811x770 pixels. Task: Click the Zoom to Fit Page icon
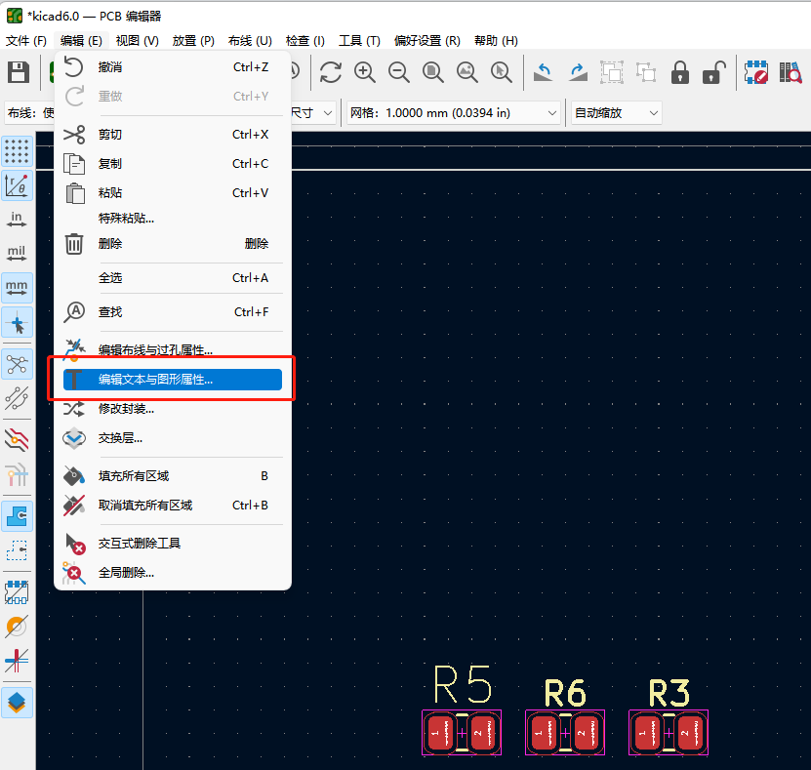pyautogui.click(x=433, y=72)
